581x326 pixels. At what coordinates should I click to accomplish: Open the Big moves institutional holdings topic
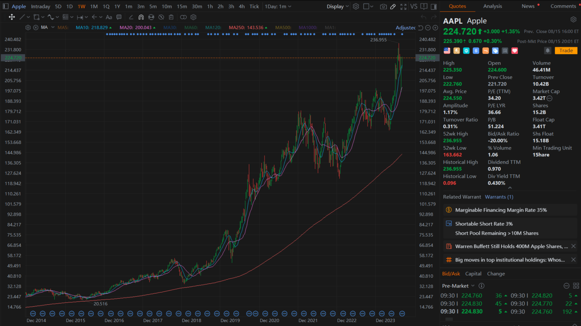point(510,260)
